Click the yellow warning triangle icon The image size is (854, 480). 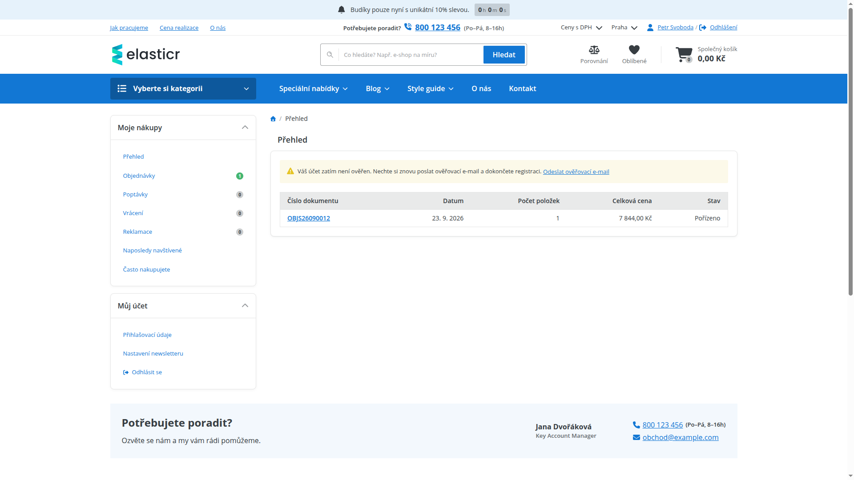pyautogui.click(x=290, y=171)
